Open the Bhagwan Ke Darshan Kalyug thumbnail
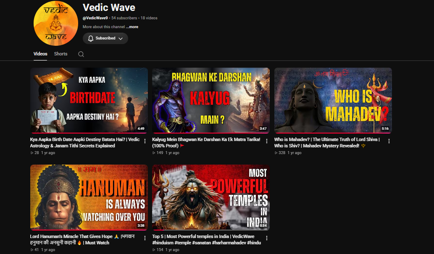This screenshot has width=434, height=254. tap(211, 100)
